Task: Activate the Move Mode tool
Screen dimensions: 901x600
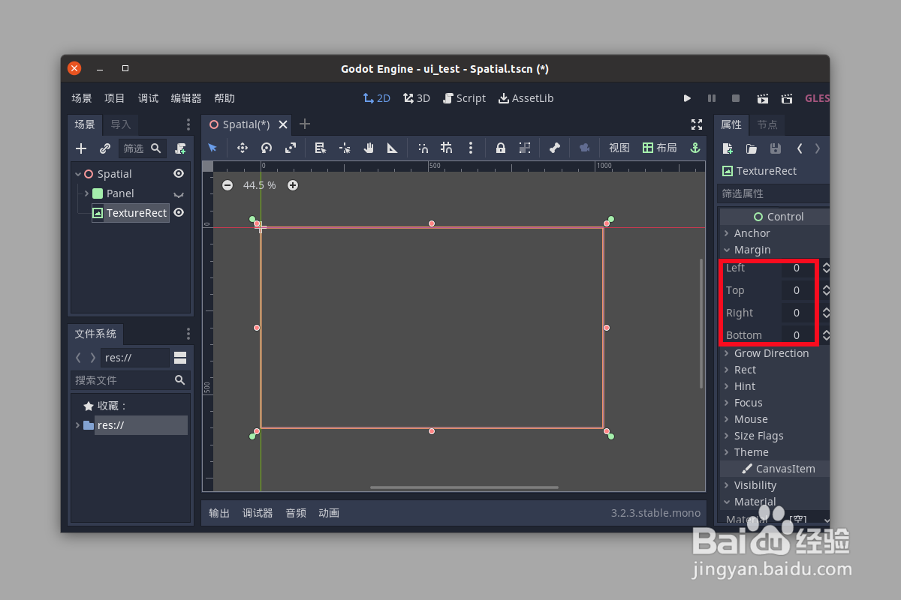Action: (x=243, y=148)
